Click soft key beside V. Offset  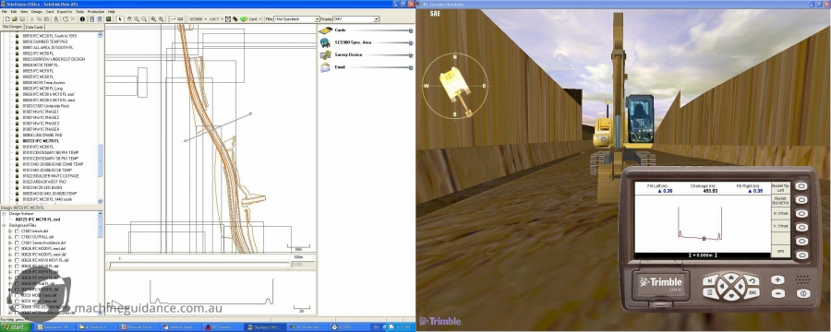(801, 227)
